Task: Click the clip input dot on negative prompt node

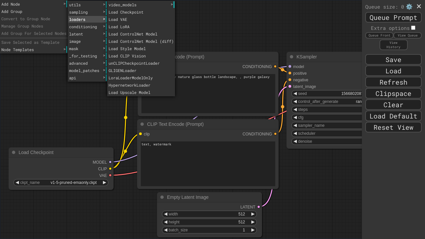Action: (140, 134)
